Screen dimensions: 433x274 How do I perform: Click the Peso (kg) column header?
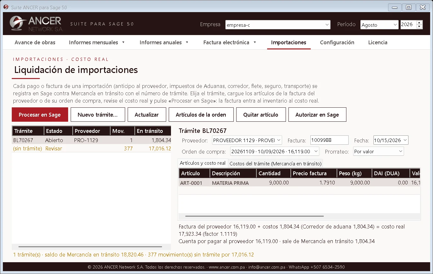tap(354, 173)
